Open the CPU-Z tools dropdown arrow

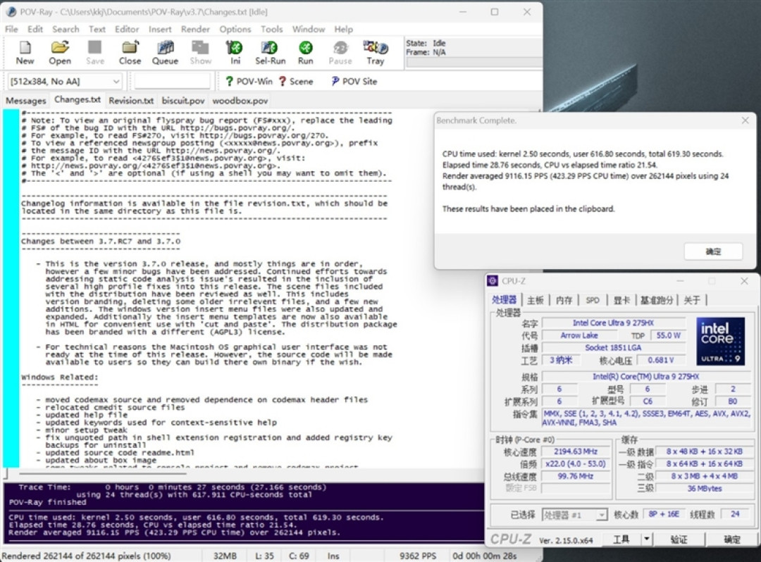646,539
